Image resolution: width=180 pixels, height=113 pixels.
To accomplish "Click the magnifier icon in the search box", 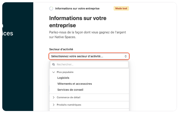I will (x=54, y=65).
